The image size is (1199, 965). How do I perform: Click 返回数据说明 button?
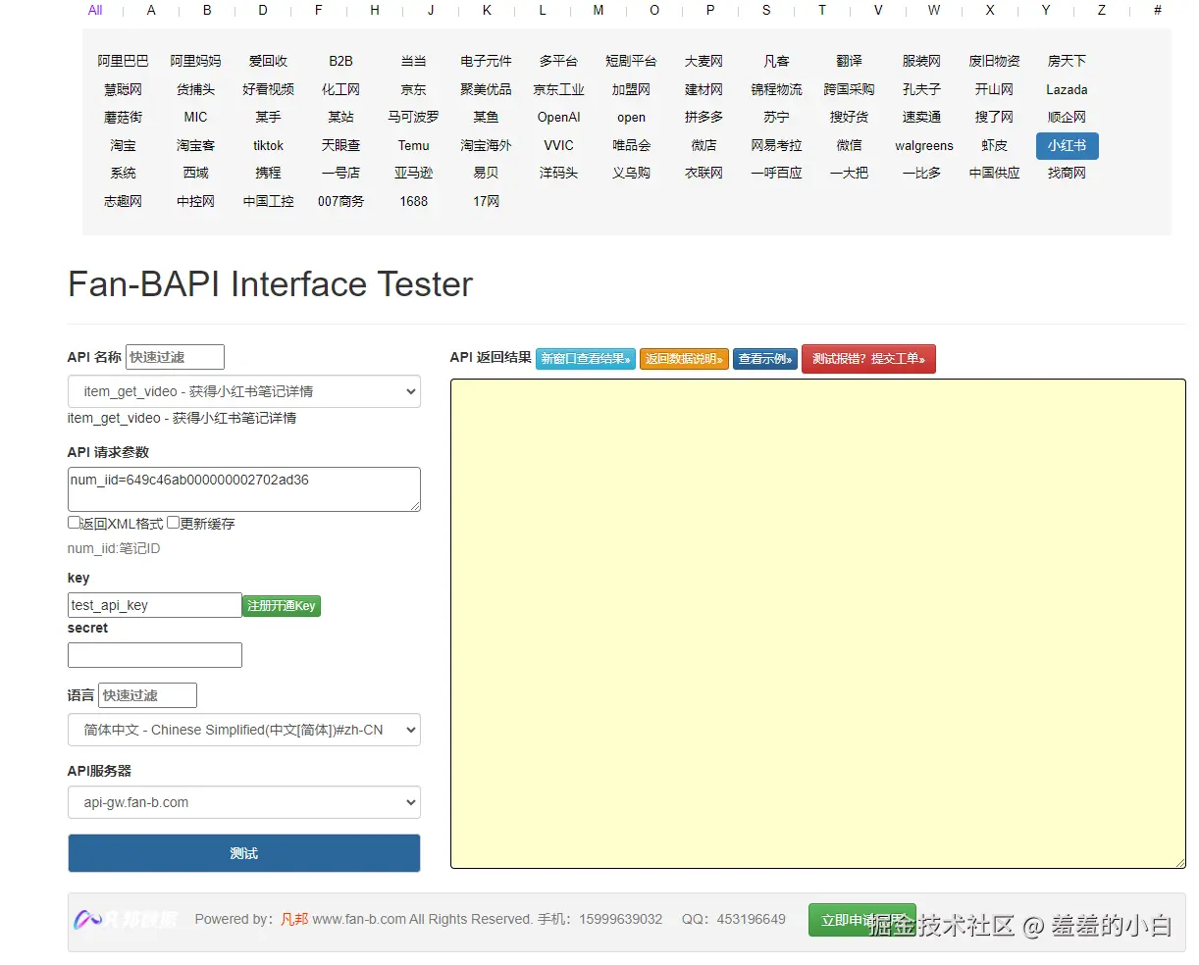coord(684,359)
